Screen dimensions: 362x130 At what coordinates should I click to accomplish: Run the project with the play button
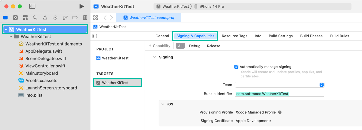(x=82, y=6)
